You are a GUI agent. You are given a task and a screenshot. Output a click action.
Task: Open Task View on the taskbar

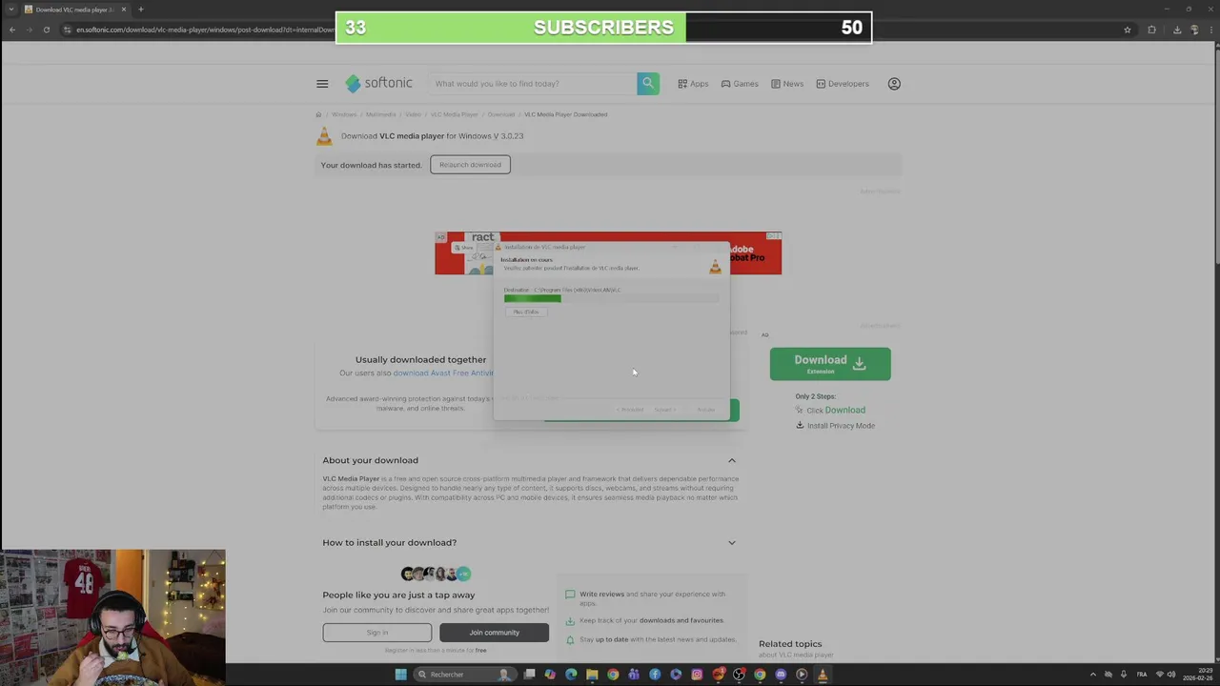tap(529, 675)
